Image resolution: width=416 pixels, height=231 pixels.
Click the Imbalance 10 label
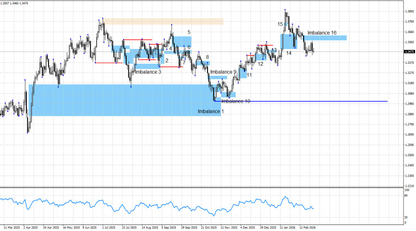tap(236, 101)
